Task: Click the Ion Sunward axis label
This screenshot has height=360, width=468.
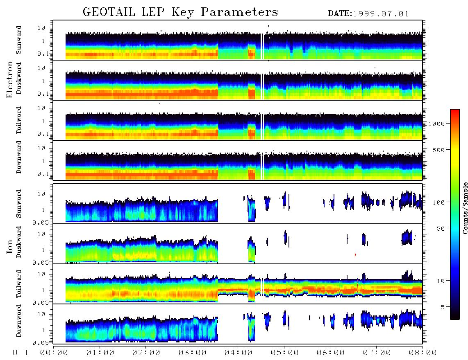Action: click(x=19, y=204)
